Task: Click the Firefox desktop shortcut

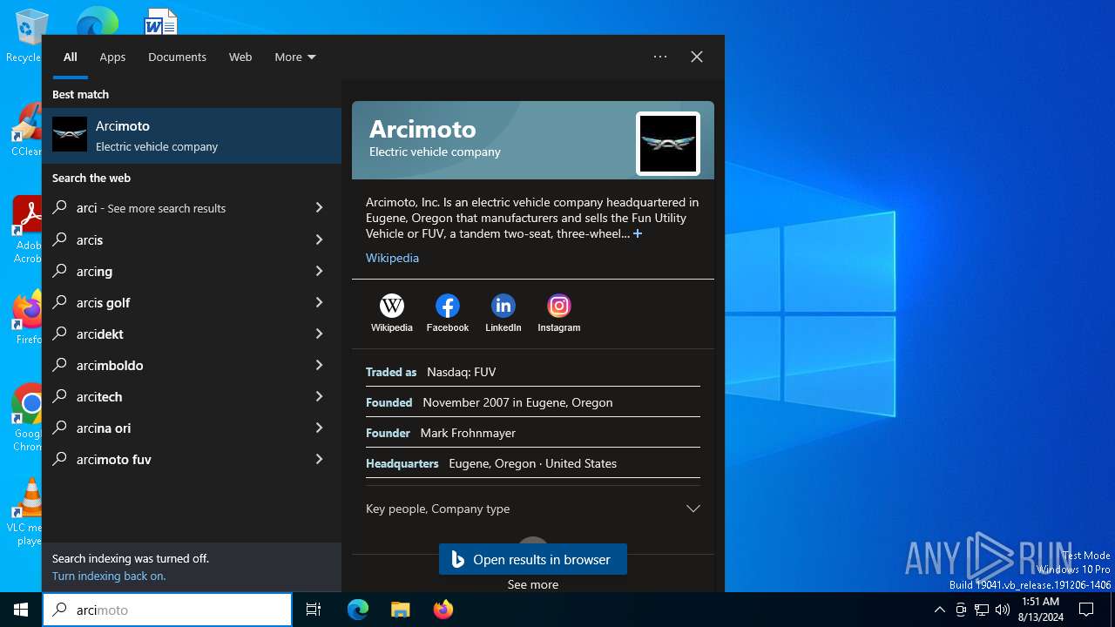Action: pyautogui.click(x=26, y=317)
